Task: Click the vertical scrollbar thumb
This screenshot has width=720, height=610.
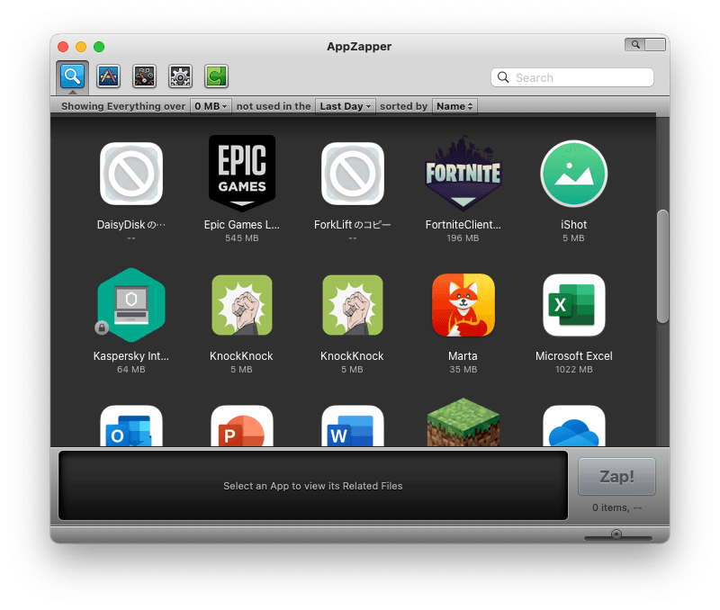Action: [662, 266]
